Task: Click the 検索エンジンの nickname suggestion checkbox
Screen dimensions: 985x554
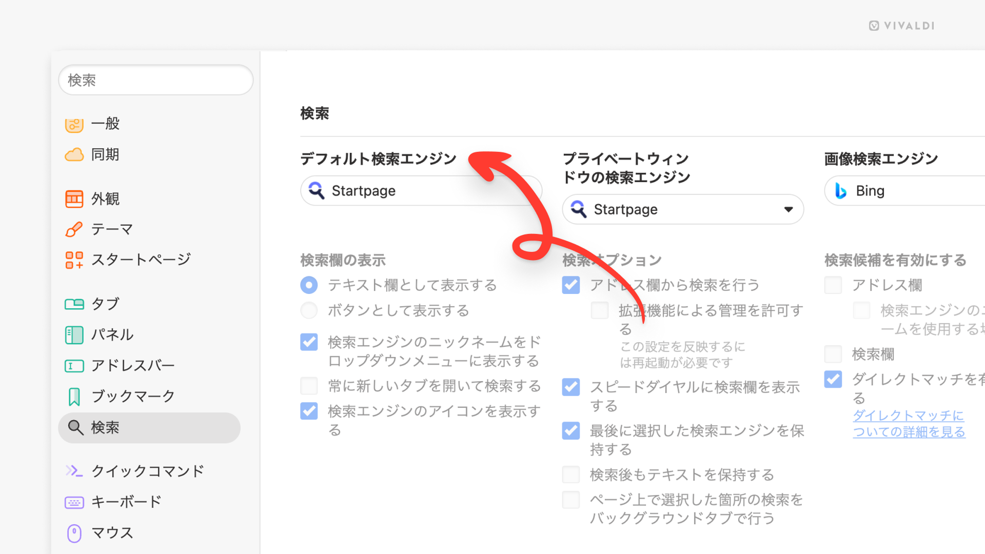Action: pos(862,310)
